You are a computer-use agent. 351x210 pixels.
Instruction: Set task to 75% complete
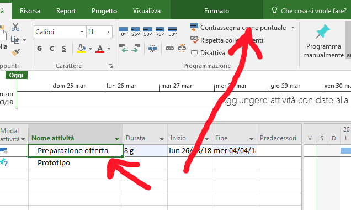(160, 32)
